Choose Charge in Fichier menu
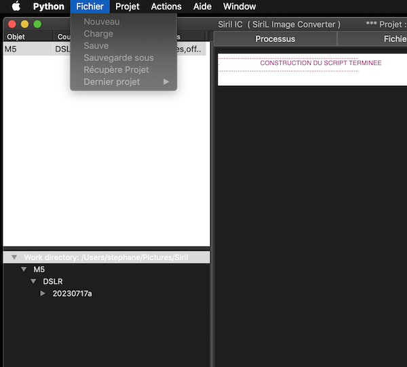 (123, 34)
